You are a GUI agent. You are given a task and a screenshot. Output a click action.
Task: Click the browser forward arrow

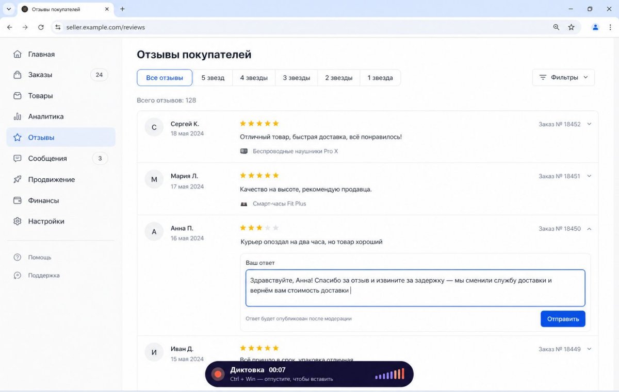point(25,27)
